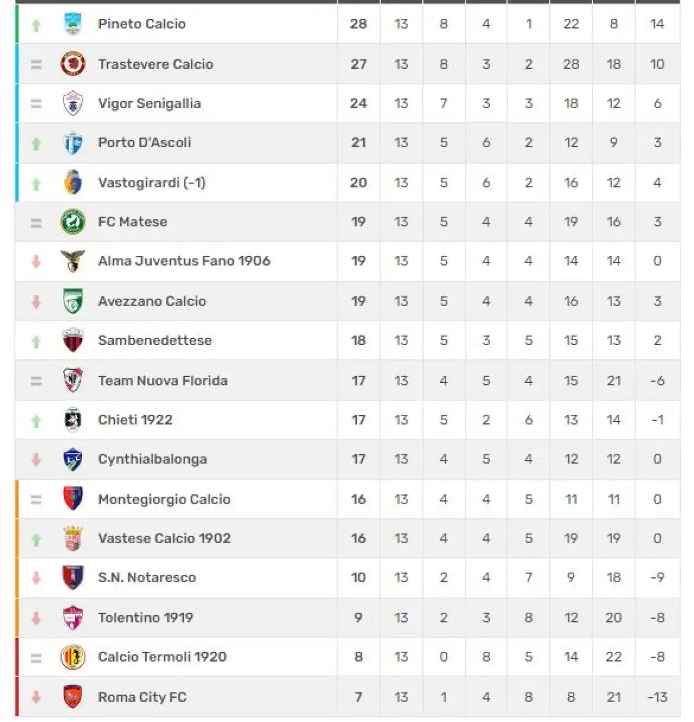Click Alma Juventus Fano eagle crest
694x722 pixels.
[73, 261]
